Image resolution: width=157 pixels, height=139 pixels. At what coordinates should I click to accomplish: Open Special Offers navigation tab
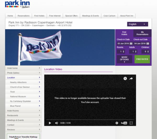[71, 16]
